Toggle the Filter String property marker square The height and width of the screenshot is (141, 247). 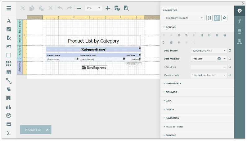pos(230,67)
